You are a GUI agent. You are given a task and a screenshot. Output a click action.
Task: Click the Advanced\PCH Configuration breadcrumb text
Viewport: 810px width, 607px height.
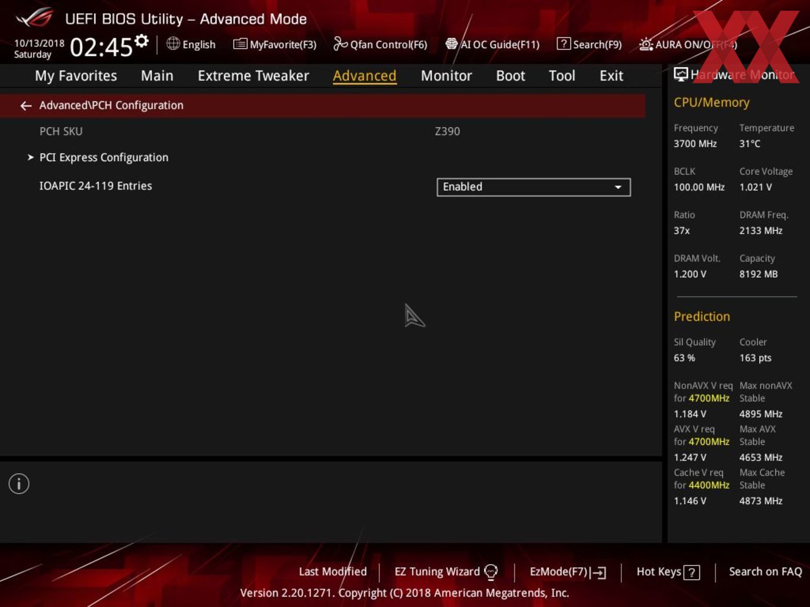[111, 105]
